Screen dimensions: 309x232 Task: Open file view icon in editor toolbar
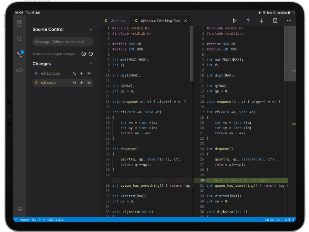coord(275,21)
